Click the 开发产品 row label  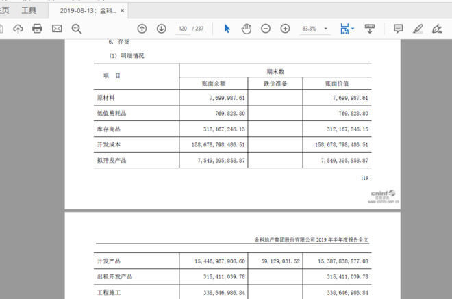tap(109, 261)
